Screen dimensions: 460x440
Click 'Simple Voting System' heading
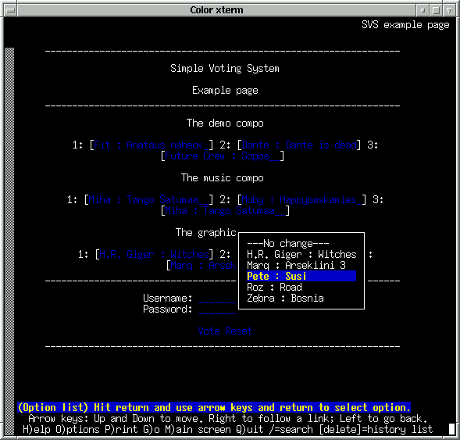click(225, 69)
